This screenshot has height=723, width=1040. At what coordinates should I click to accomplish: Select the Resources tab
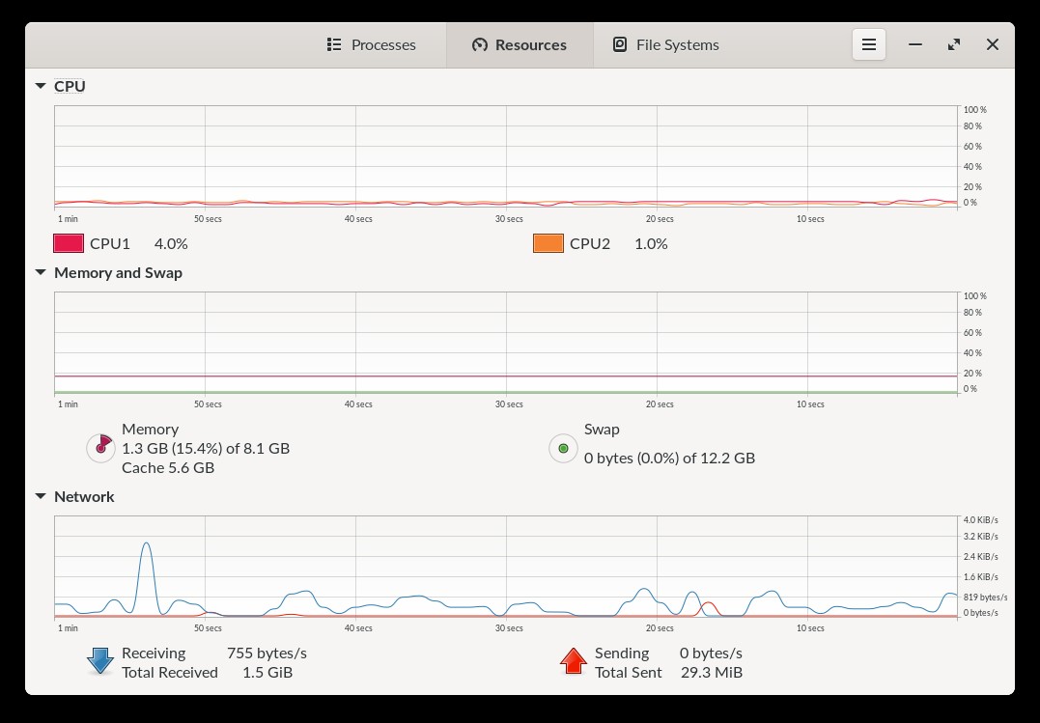click(x=520, y=45)
